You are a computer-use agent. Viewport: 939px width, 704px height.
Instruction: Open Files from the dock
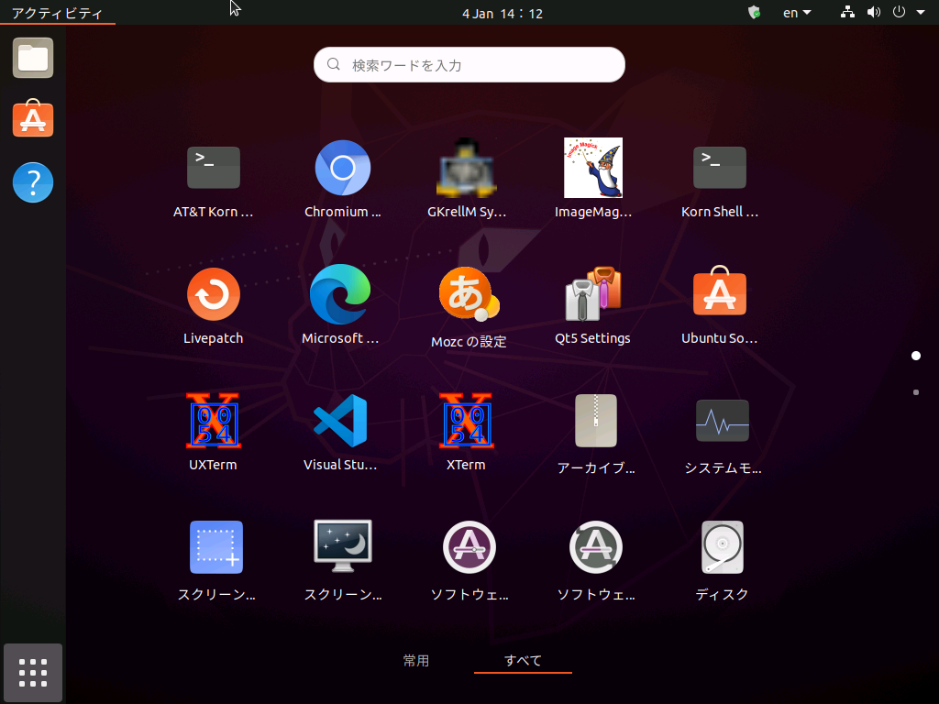point(33,58)
